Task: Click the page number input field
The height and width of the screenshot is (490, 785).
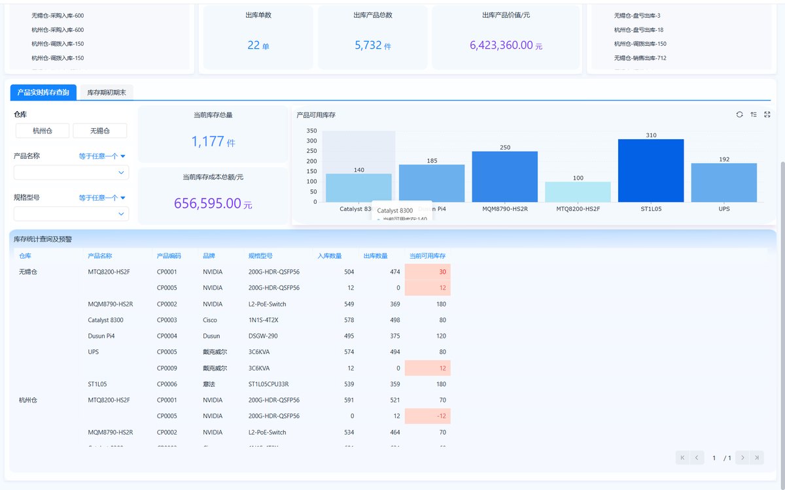Action: point(715,458)
